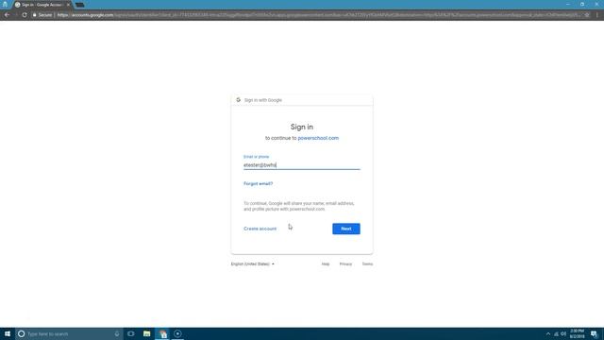Open File Explorer from the taskbar
Screen dimensions: 604x340
[147, 333]
